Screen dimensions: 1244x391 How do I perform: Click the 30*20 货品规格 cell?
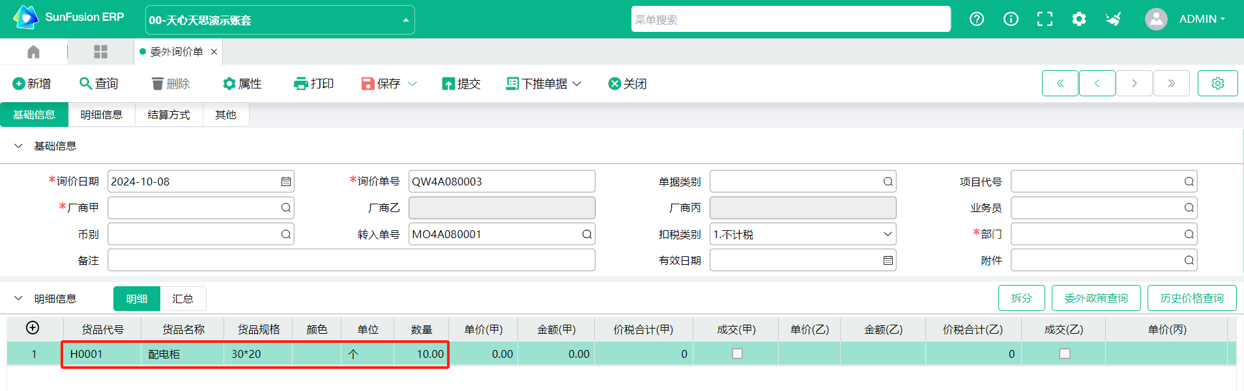click(258, 354)
